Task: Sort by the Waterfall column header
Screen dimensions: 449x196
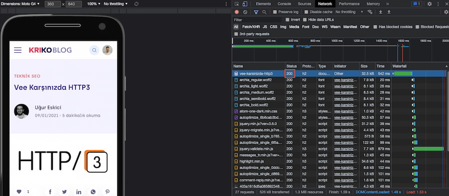Action: pyautogui.click(x=420, y=66)
